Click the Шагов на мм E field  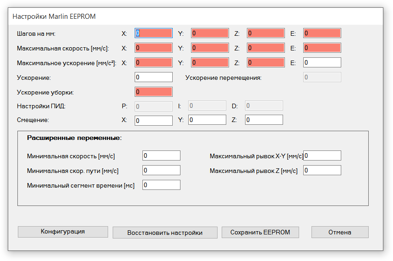(322, 33)
